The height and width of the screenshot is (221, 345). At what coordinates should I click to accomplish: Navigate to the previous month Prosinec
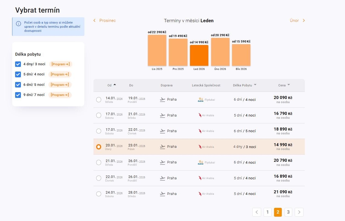[x=104, y=21]
